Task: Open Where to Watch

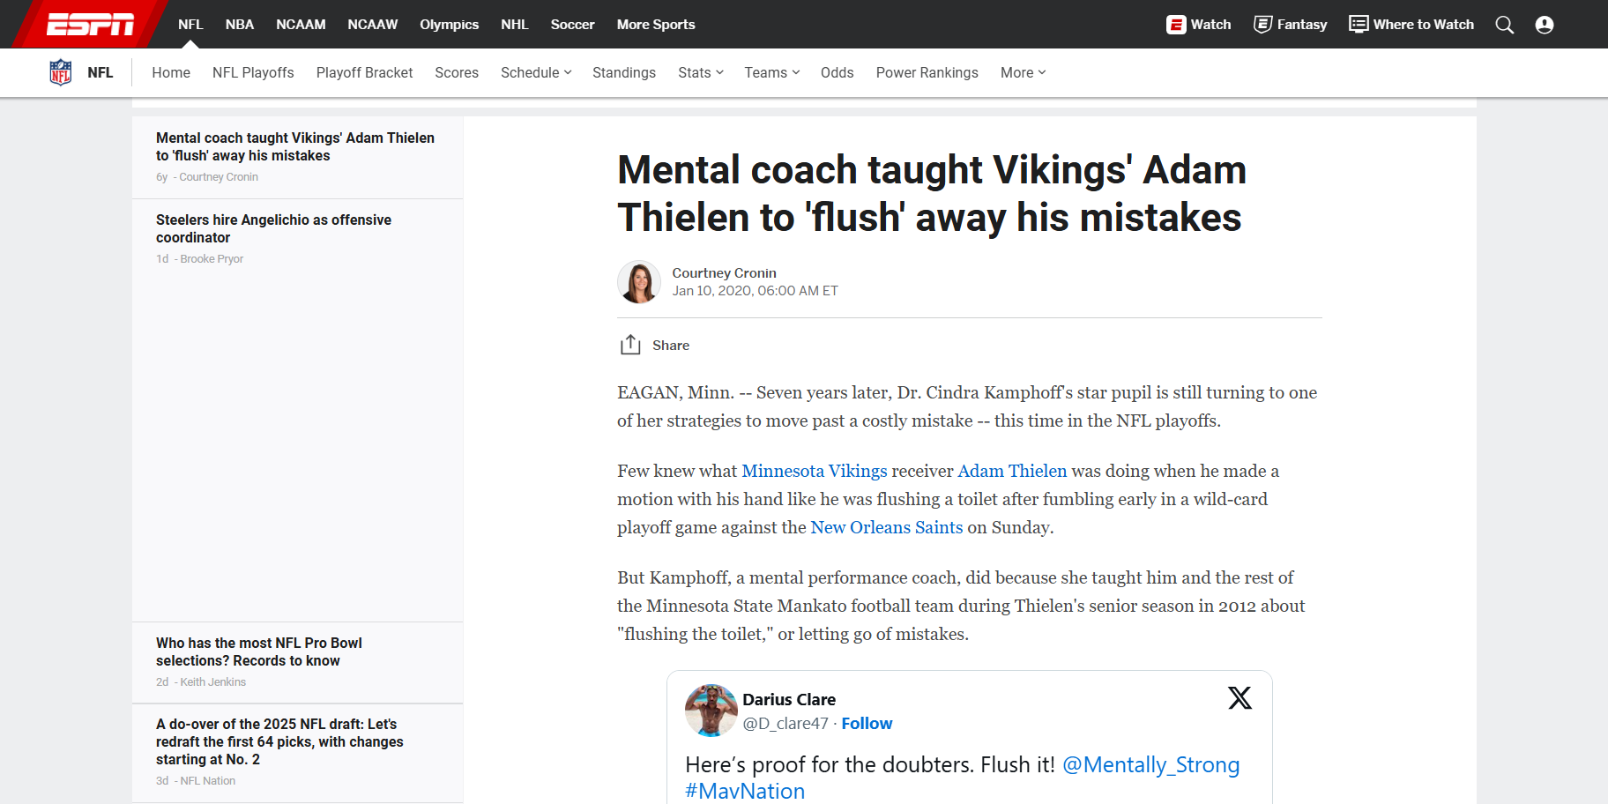Action: (1411, 25)
